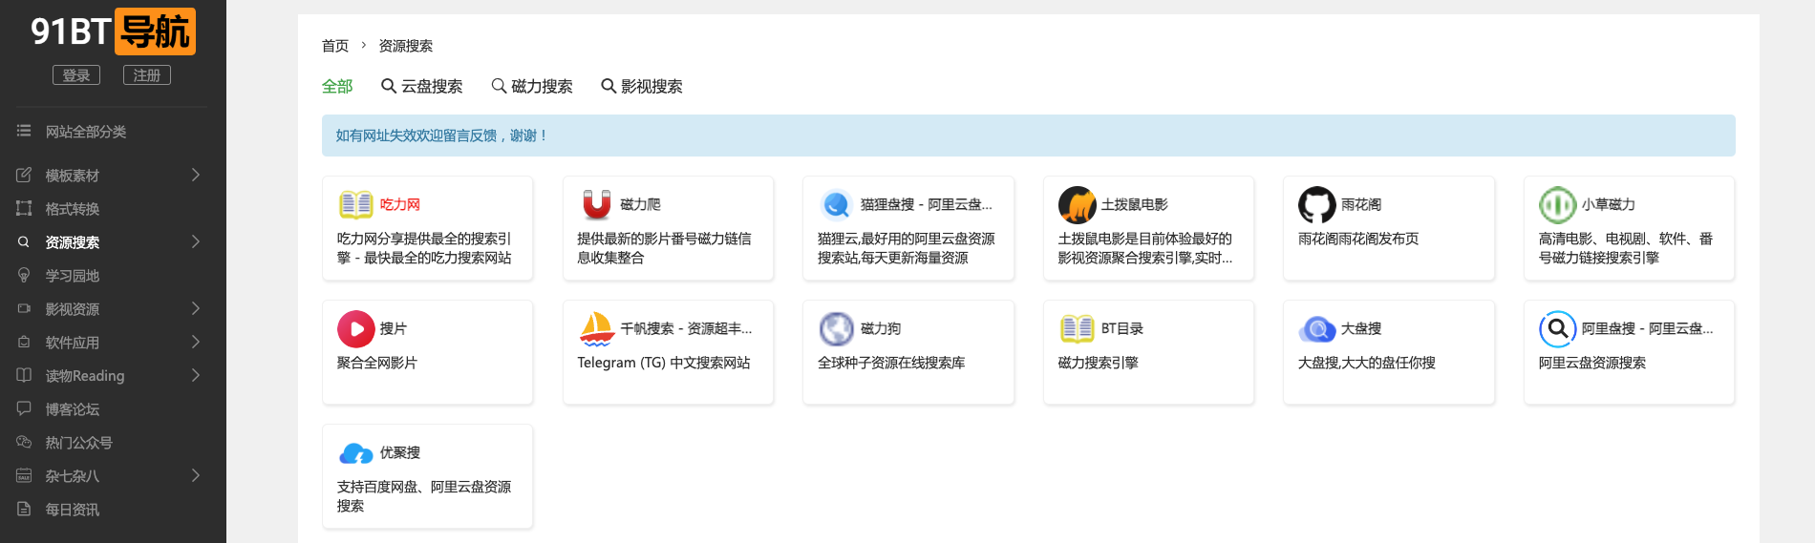Screen dimensions: 1815x543
Task: Select the 磁力搜索 filter tab
Action: (532, 86)
